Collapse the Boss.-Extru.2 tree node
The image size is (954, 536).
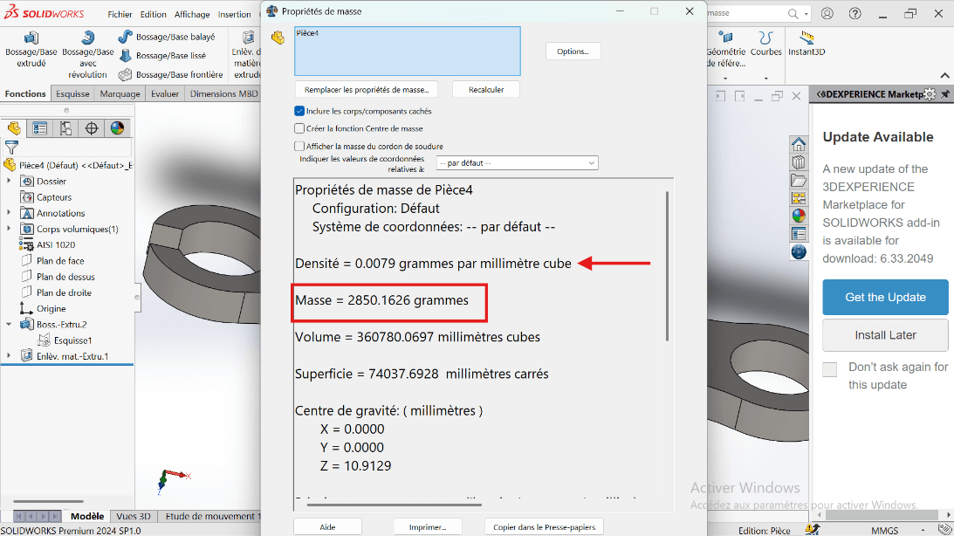(9, 325)
